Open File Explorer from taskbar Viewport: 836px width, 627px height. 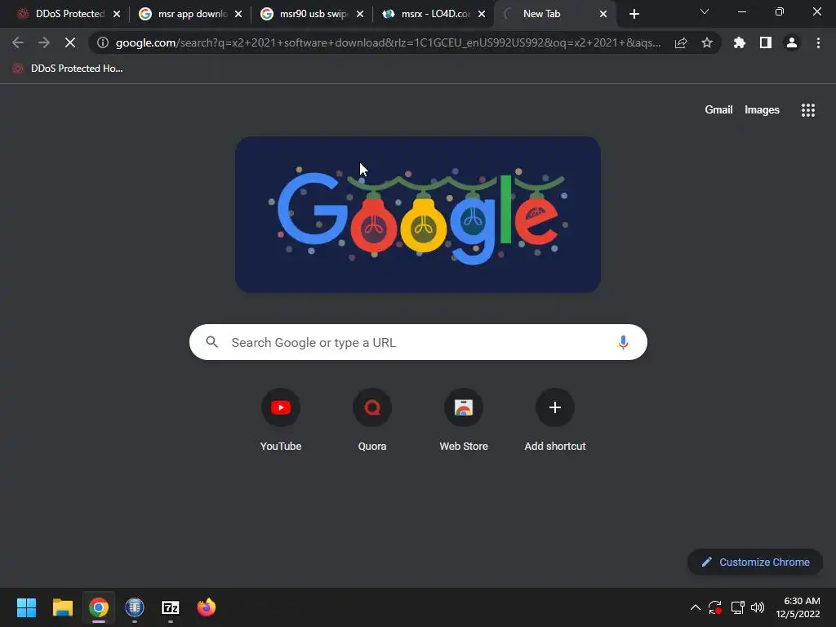[x=62, y=607]
